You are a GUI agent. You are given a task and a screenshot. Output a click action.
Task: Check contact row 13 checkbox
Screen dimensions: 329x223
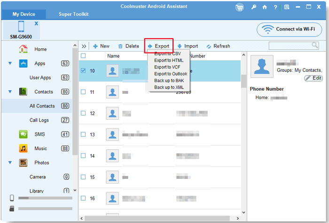[83, 134]
